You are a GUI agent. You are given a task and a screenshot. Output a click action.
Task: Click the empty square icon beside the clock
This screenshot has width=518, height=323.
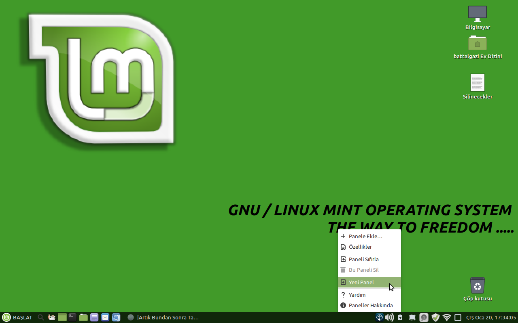[x=458, y=317]
